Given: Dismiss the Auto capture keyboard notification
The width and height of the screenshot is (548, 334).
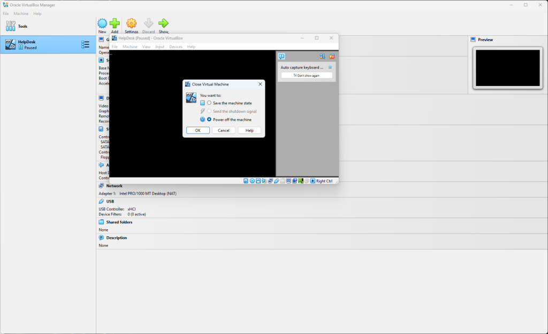Looking at the screenshot, I should pyautogui.click(x=330, y=67).
